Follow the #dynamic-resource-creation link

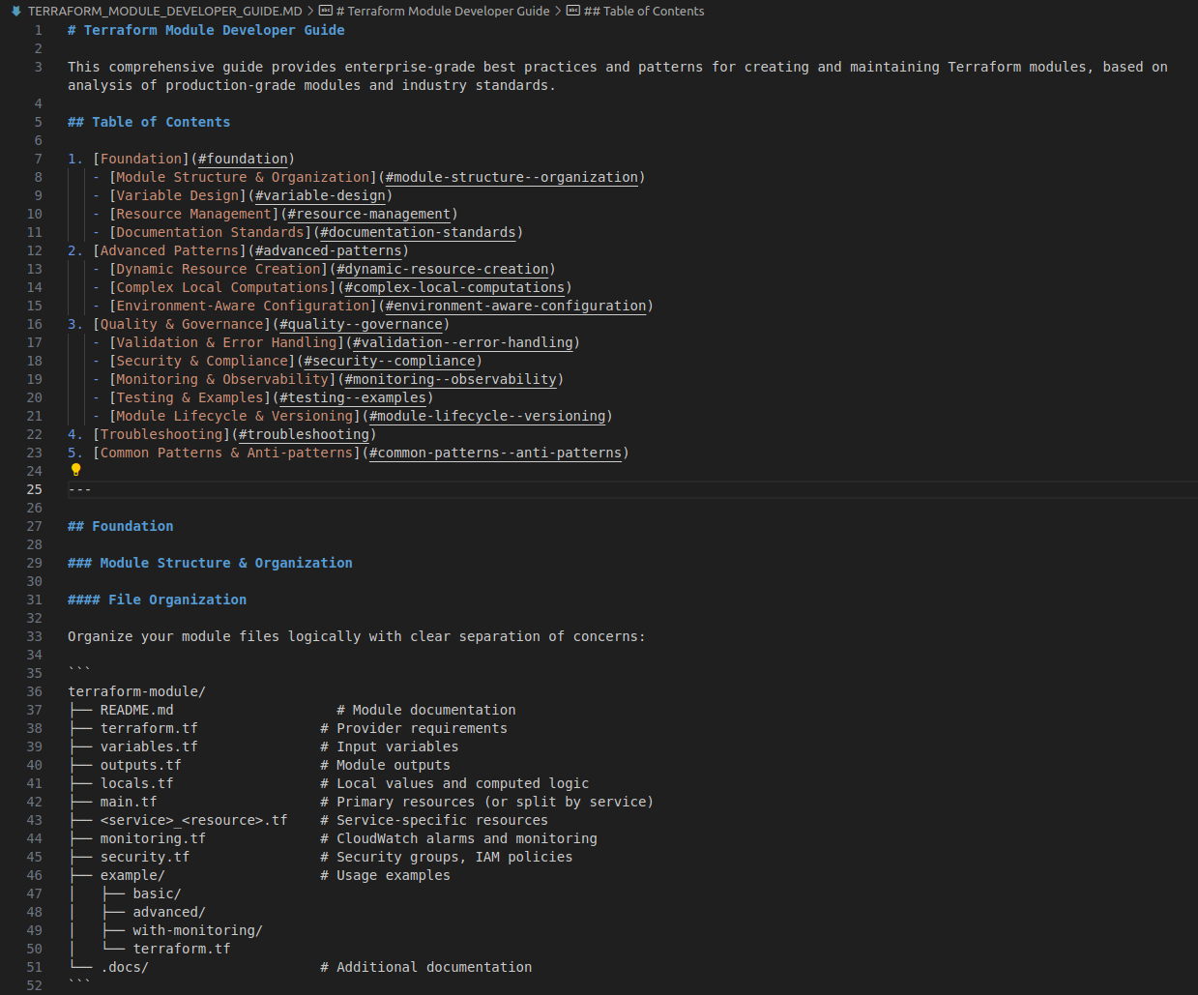click(443, 269)
